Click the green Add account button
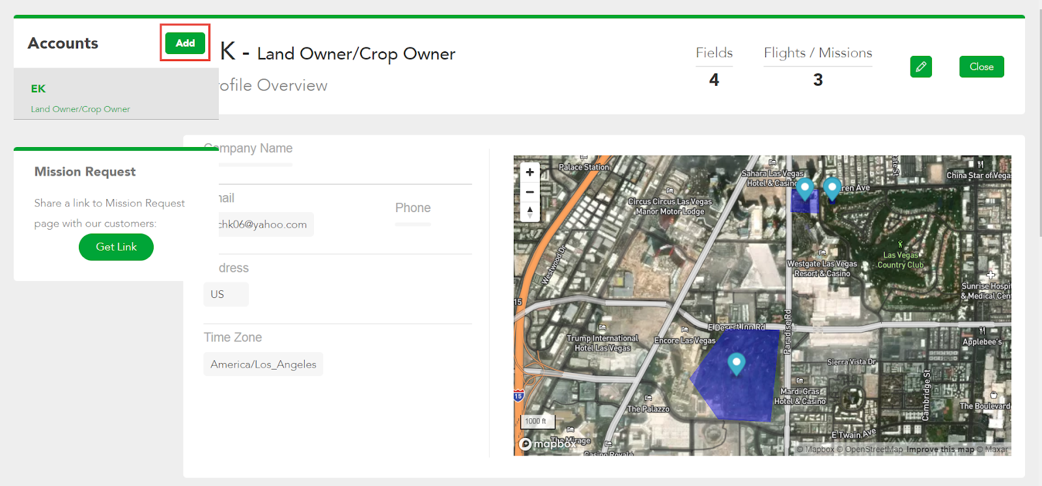The height and width of the screenshot is (486, 1042). 185,43
